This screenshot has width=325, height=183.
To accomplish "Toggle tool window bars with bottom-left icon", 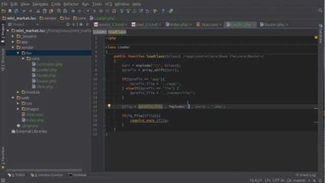I will [x=3, y=180].
